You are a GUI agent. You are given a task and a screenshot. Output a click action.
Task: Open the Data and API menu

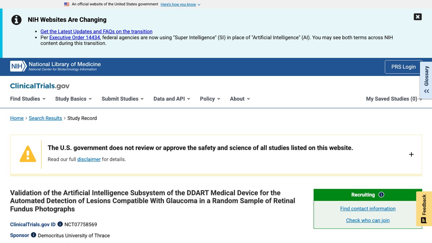pos(172,99)
